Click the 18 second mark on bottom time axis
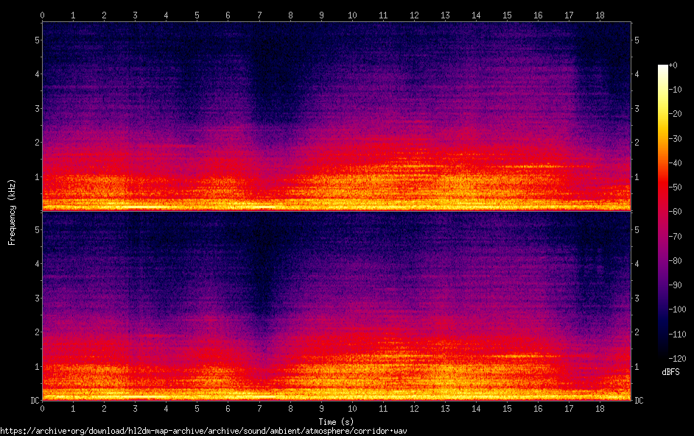Screen dimensions: 694x436 click(600, 408)
